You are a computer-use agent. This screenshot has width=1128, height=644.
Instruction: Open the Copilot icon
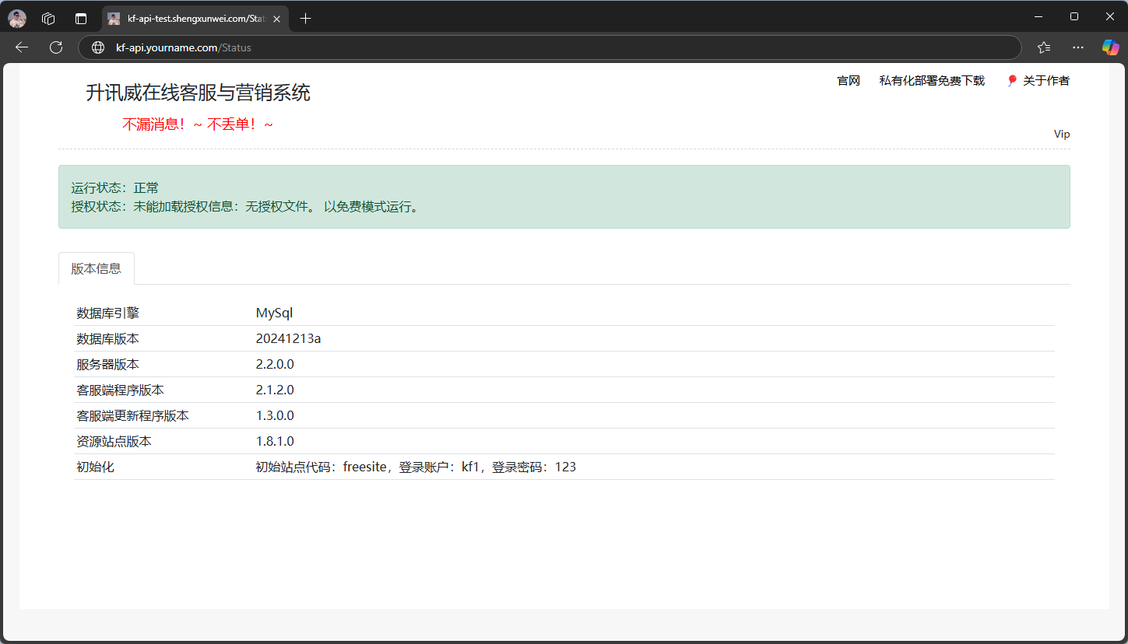click(x=1109, y=47)
